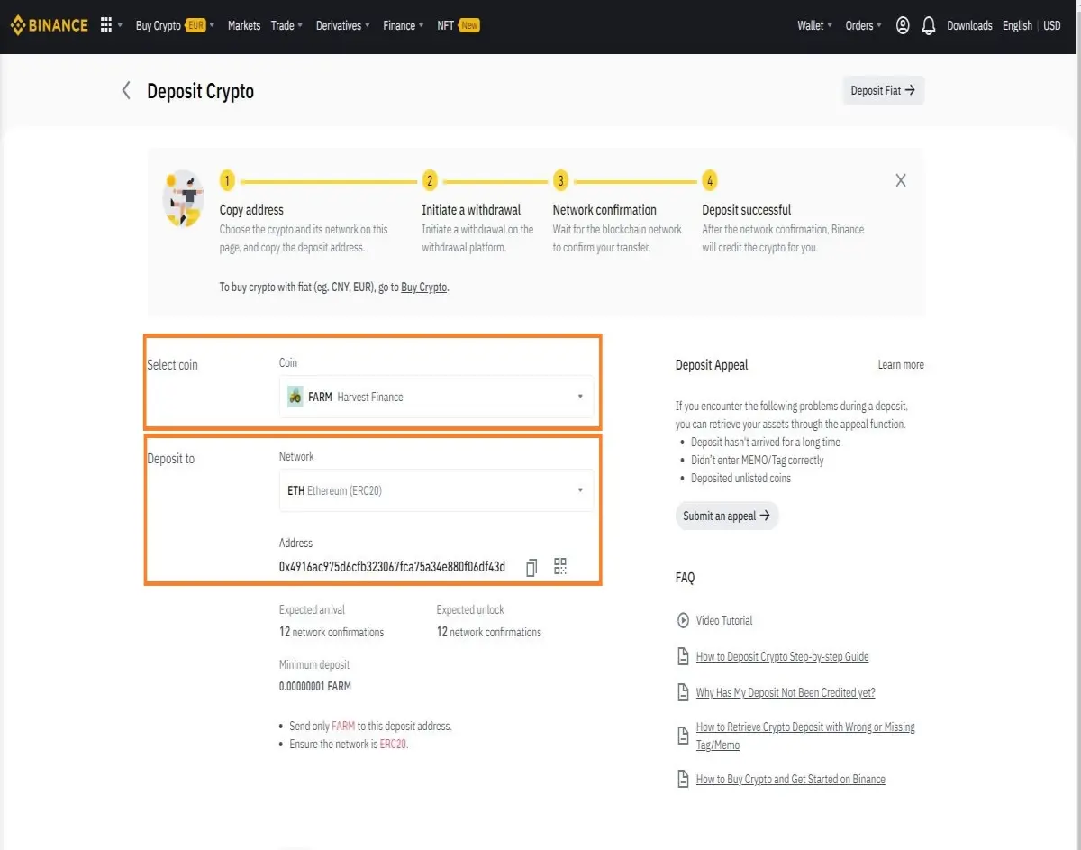
Task: Click the Expected unlock confirmations text
Action: click(x=489, y=632)
